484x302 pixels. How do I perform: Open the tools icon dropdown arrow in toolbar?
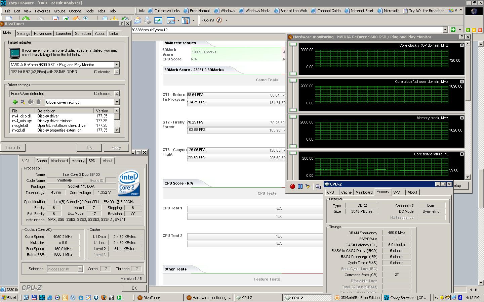(x=193, y=20)
